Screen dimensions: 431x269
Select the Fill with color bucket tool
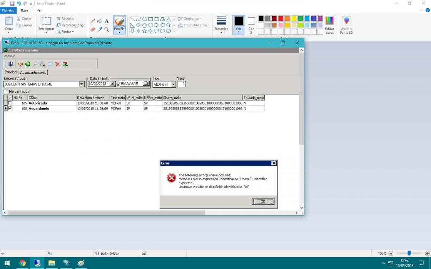click(100, 21)
